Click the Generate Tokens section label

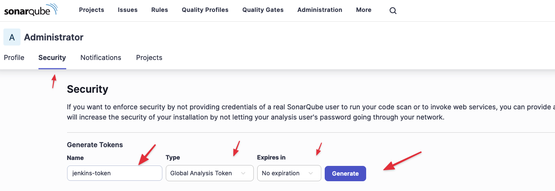(95, 145)
